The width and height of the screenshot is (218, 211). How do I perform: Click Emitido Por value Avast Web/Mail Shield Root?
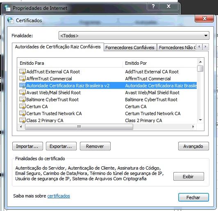[152, 93]
